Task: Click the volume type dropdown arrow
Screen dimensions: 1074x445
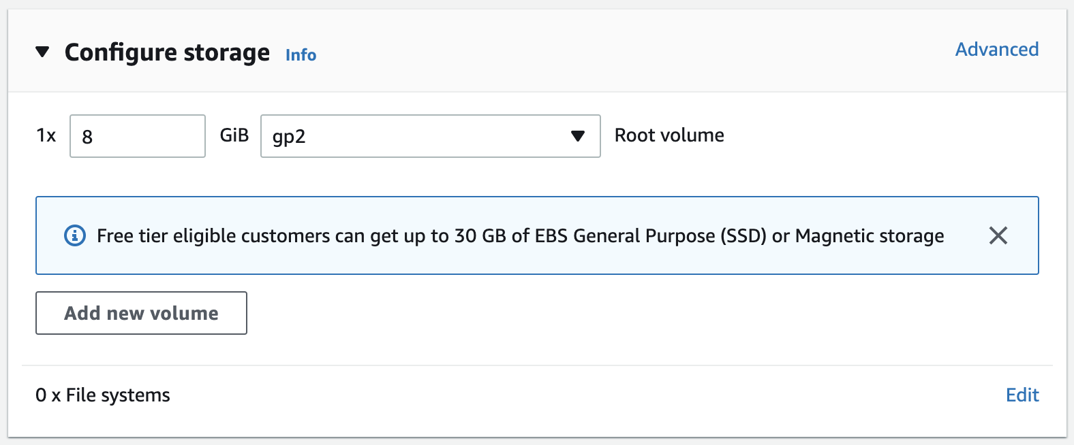Action: pyautogui.click(x=578, y=136)
